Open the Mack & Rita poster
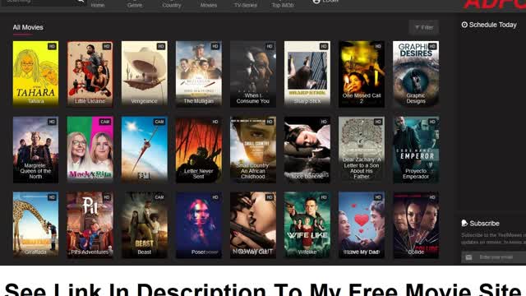Image resolution: width=526 pixels, height=296 pixels. coord(90,150)
